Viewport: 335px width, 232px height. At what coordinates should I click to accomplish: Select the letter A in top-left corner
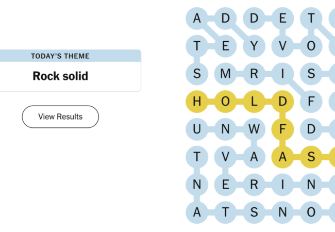click(196, 18)
